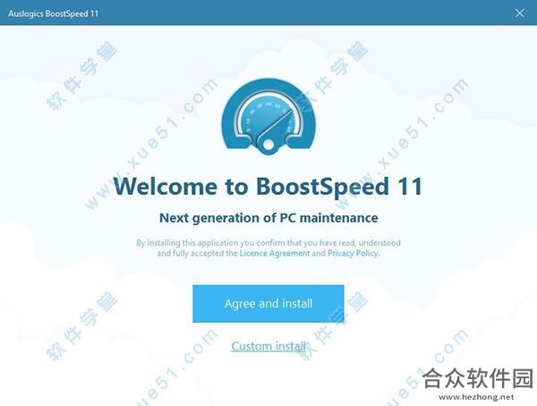Click the Agree and install button
This screenshot has height=406, width=537.
click(x=268, y=304)
